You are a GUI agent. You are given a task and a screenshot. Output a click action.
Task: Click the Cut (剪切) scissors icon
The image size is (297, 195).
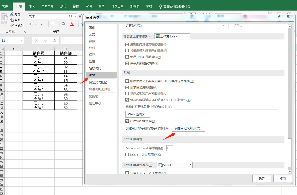pyautogui.click(x=12, y=14)
